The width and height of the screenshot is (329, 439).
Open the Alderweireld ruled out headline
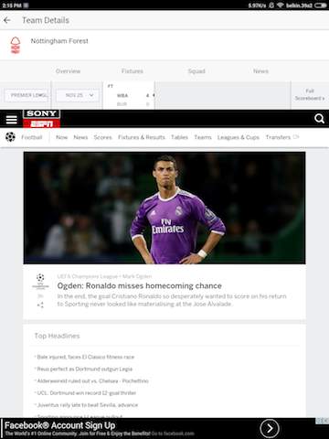pyautogui.click(x=92, y=381)
